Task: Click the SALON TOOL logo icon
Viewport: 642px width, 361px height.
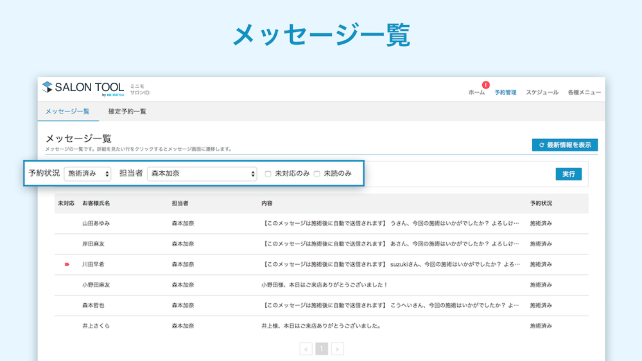Action: pos(48,87)
